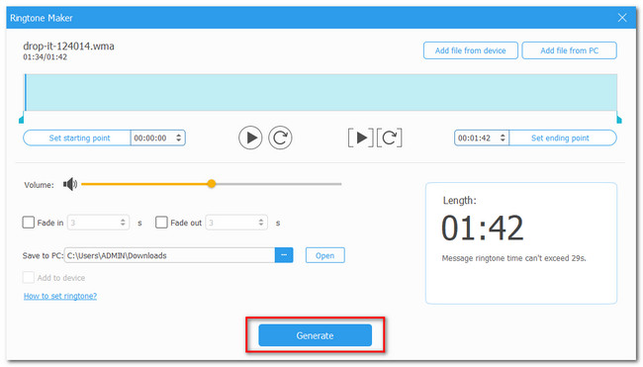This screenshot has width=643, height=367.
Task: Click Set ending point button
Action: pos(563,138)
